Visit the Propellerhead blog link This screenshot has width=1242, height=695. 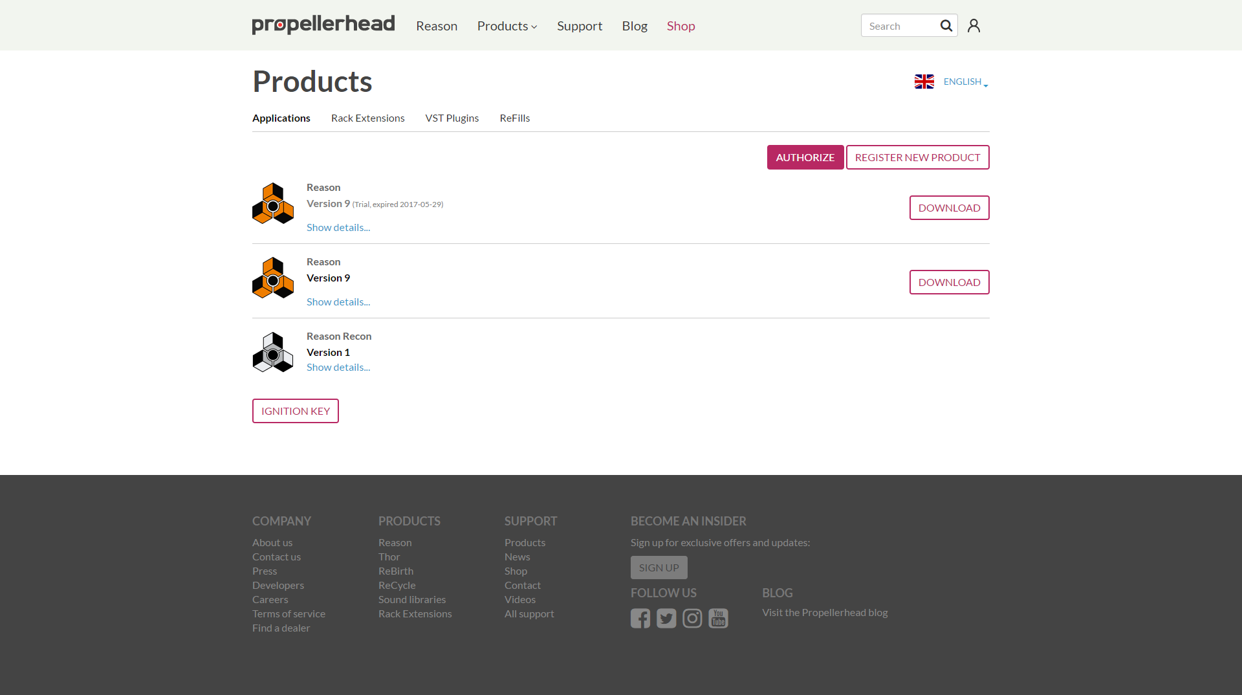pos(825,612)
